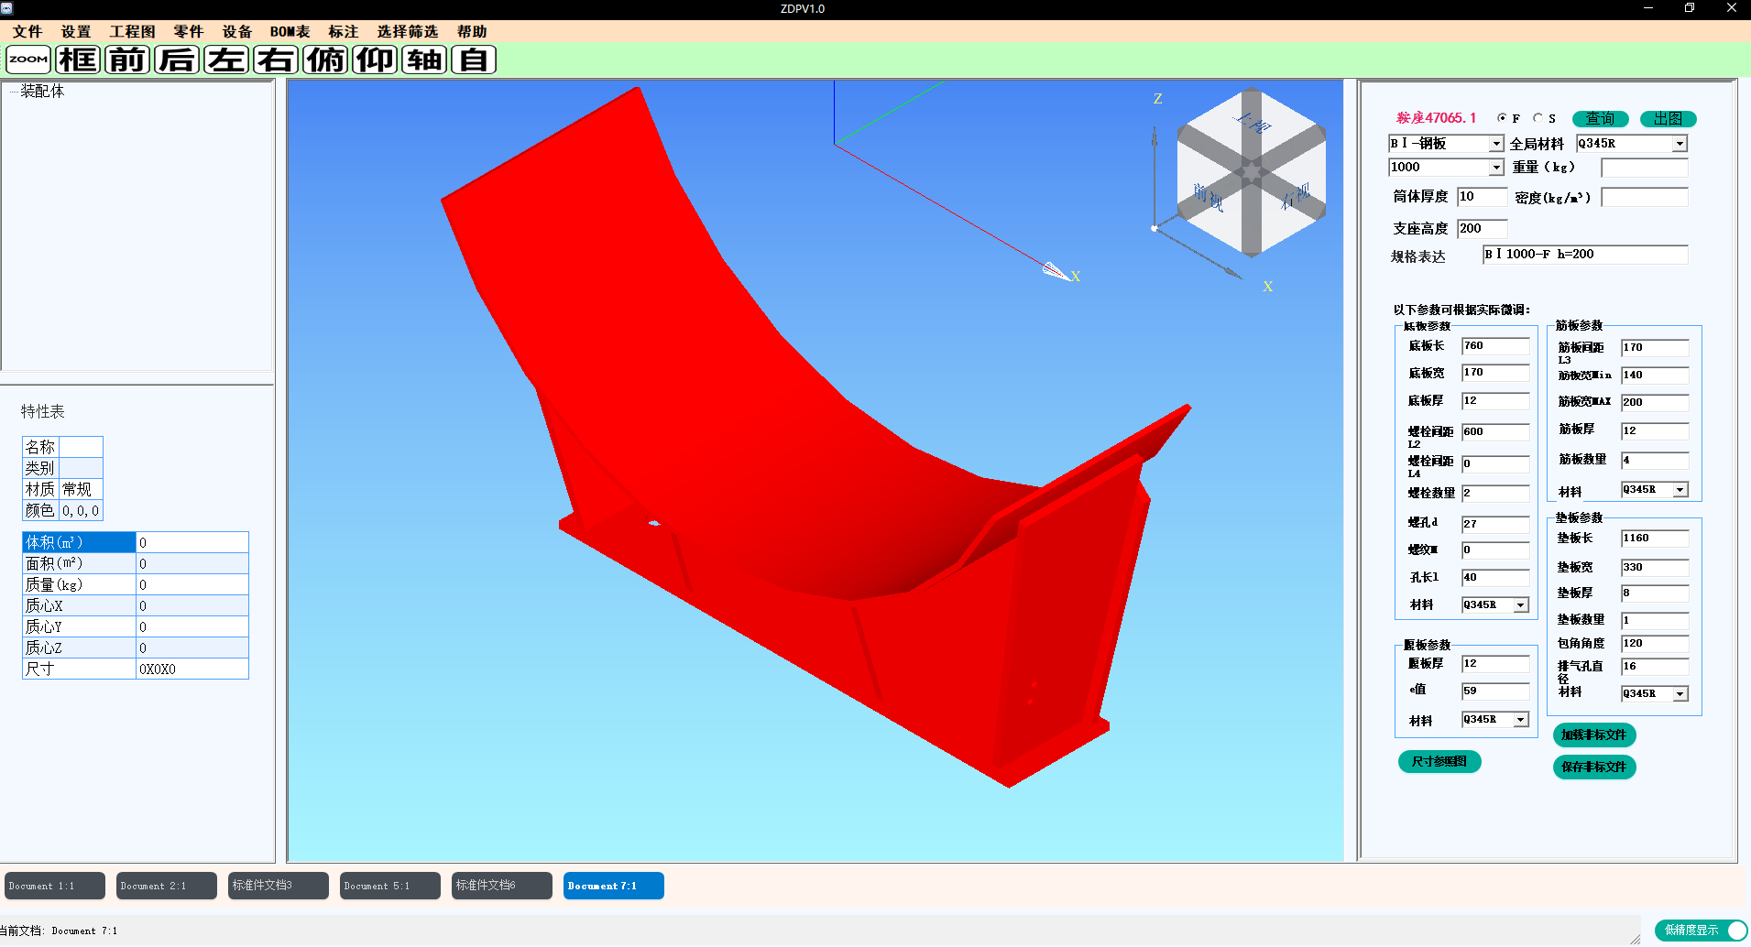Image resolution: width=1751 pixels, height=947 pixels.
Task: Switch to left view 左 icon
Action: point(226,60)
